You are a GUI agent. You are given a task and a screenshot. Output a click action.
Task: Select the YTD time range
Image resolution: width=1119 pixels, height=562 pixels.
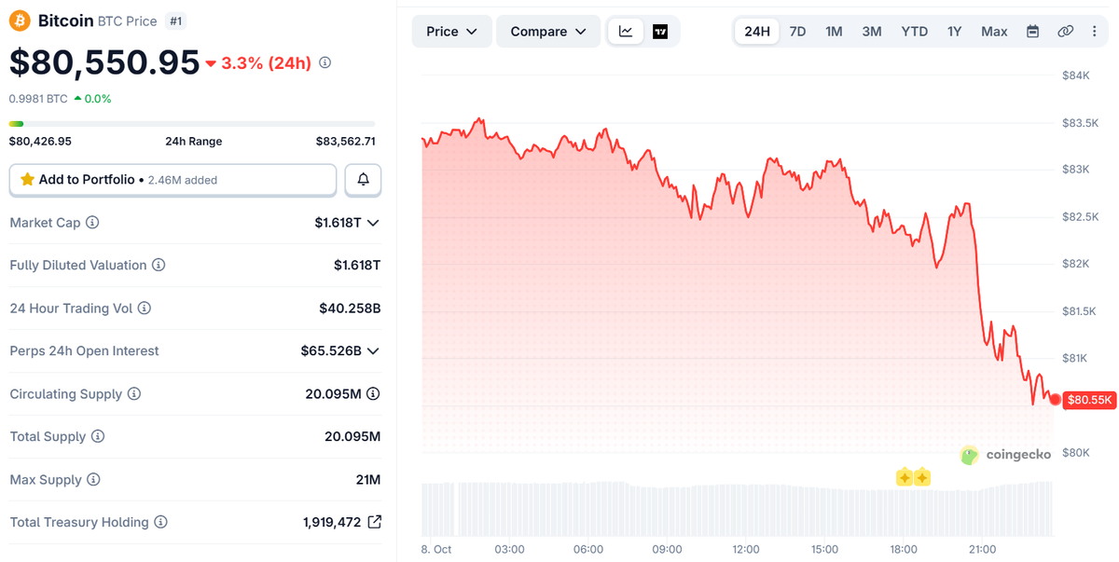pyautogui.click(x=915, y=31)
